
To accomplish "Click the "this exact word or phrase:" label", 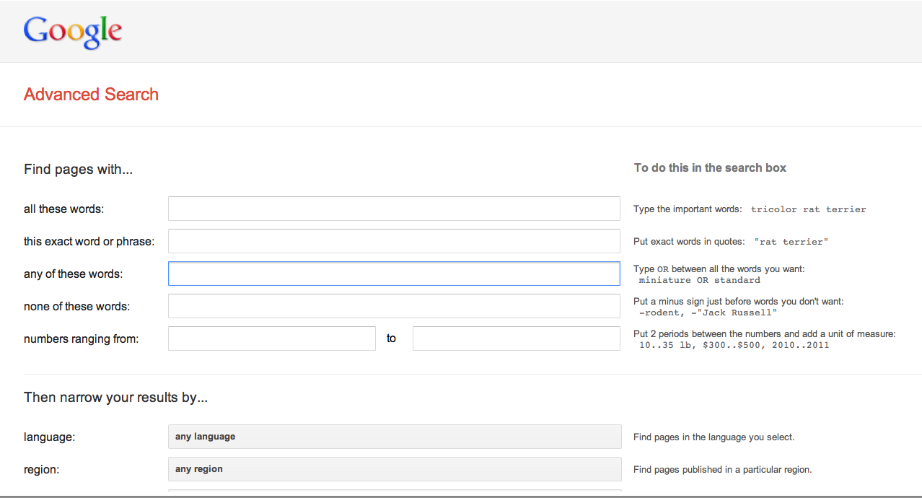I will (x=89, y=242).
